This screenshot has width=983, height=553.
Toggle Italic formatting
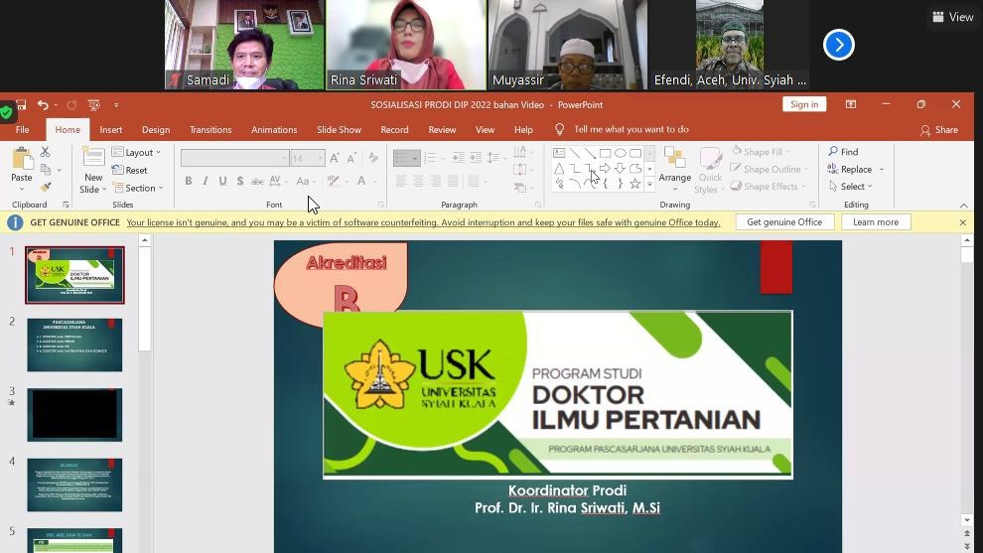tap(206, 181)
